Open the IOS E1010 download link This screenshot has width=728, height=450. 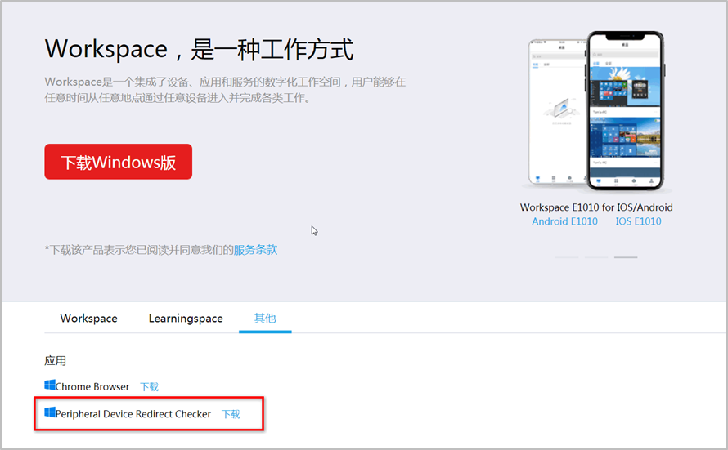pos(638,221)
